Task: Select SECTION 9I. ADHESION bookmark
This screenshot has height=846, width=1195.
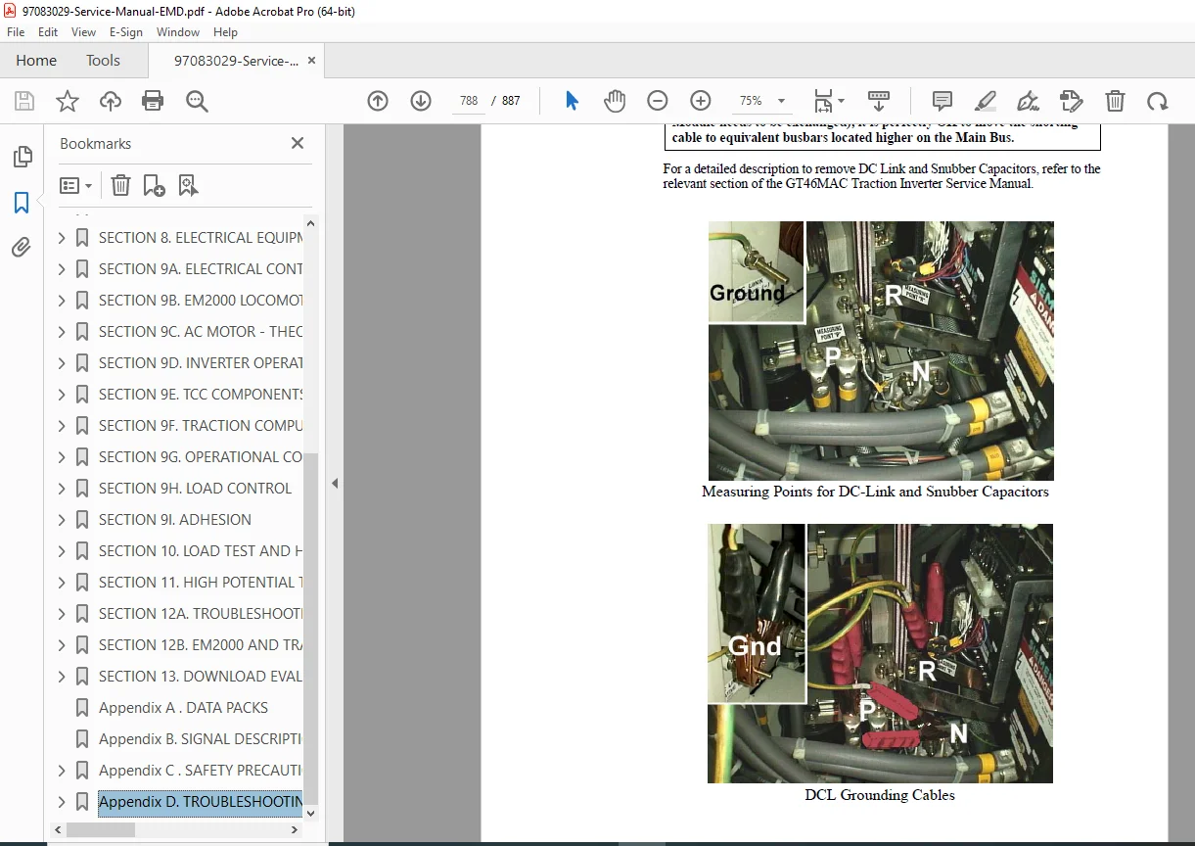Action: tap(175, 520)
